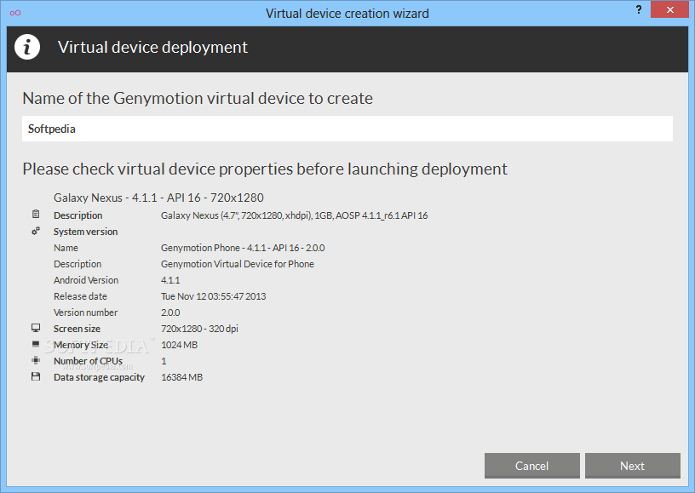
Task: Click the Data storage capacity label
Action: pos(99,377)
